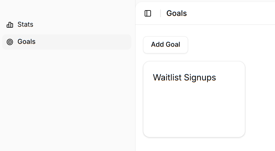
Task: Click the word "Goal" on Add Goal button
Action: [173, 45]
